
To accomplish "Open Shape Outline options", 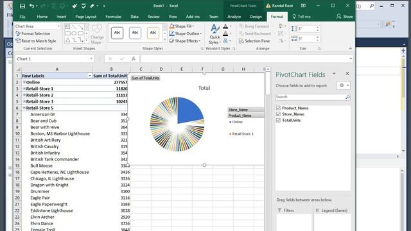I will pos(186,33).
